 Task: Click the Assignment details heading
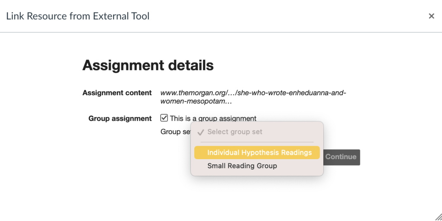coord(148,65)
